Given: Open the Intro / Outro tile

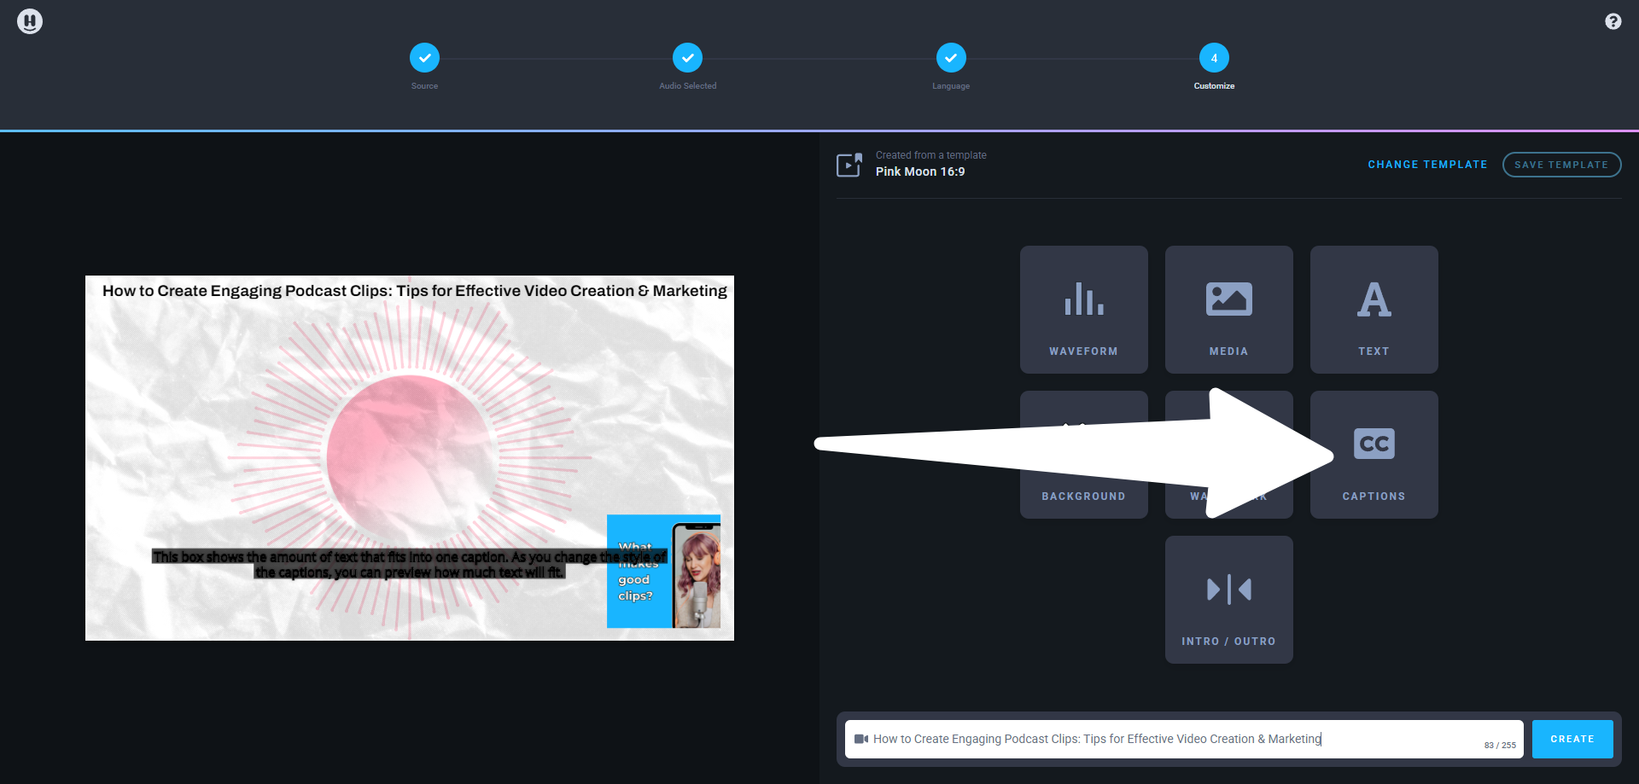Looking at the screenshot, I should [x=1228, y=600].
